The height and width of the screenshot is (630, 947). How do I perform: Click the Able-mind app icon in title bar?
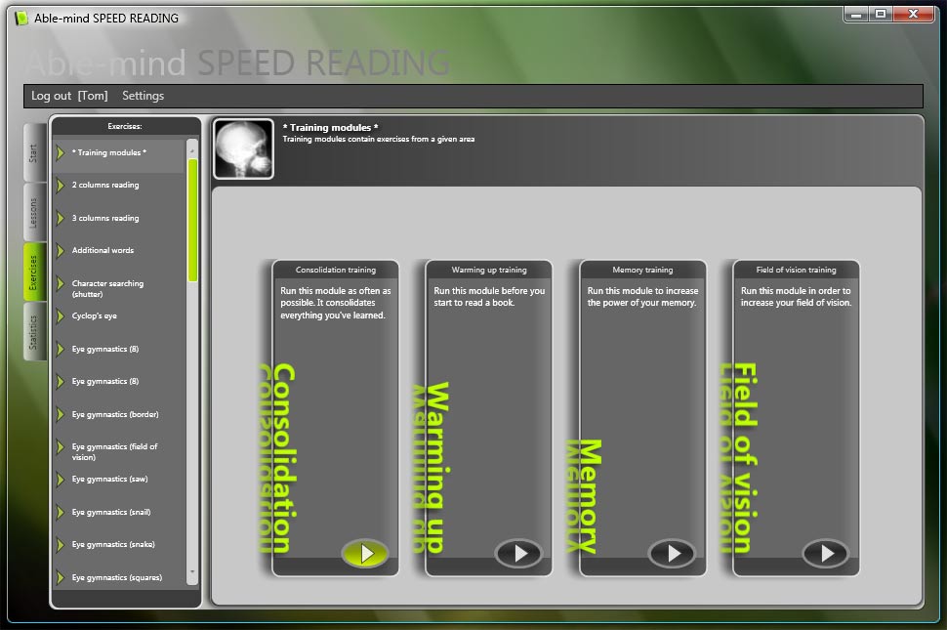pyautogui.click(x=21, y=19)
